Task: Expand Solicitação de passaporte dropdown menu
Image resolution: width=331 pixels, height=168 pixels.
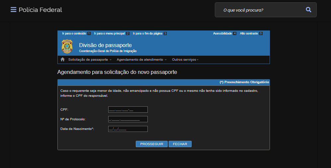Action: tap(90, 60)
